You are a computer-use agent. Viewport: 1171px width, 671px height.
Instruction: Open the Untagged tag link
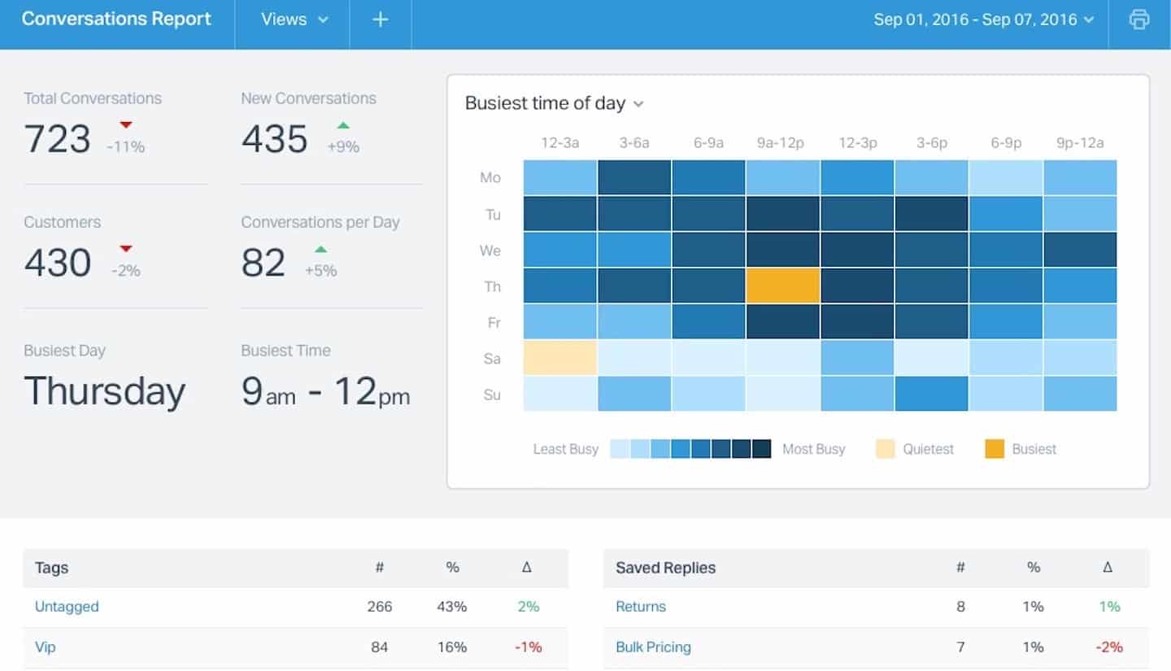coord(67,607)
